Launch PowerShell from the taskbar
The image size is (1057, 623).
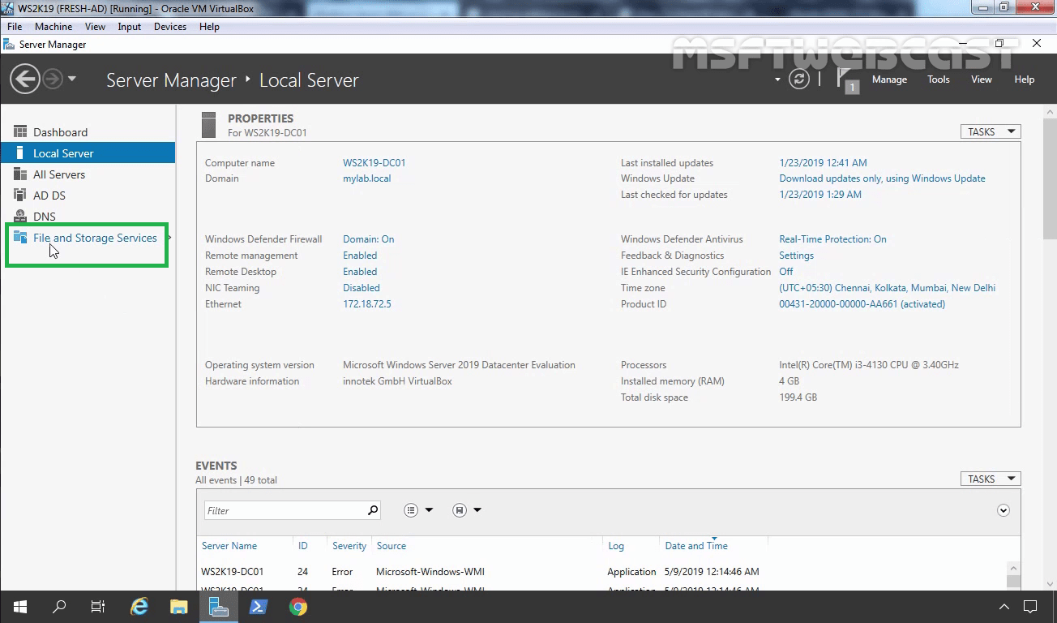pyautogui.click(x=258, y=606)
